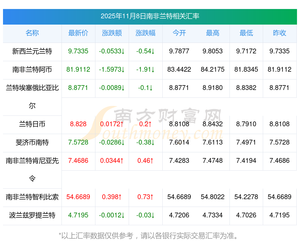The width and height of the screenshot is (300, 245).
Task: Click the red 0.398↑ change amount
Action: [x=112, y=197]
